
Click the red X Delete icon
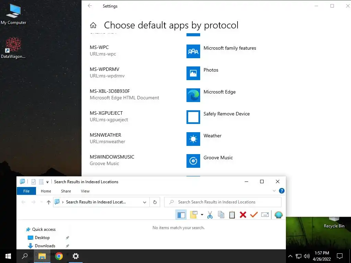tap(243, 215)
